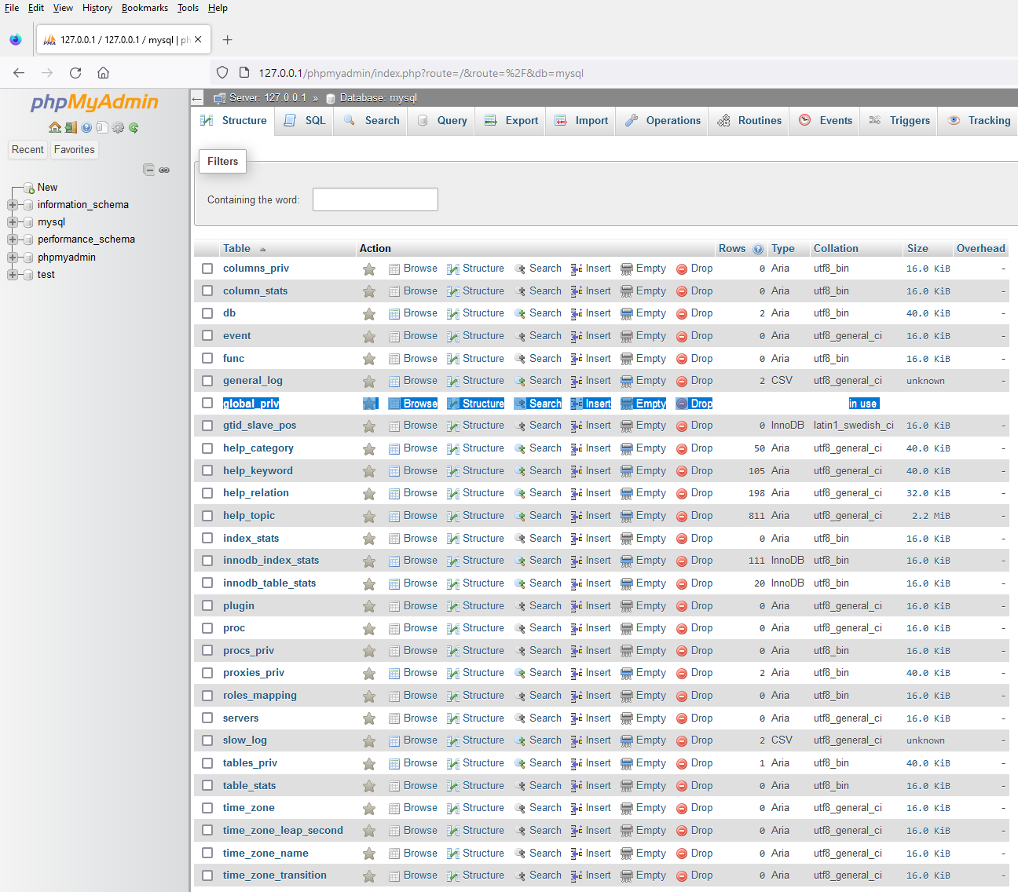Open the Recent tables panel

(27, 149)
